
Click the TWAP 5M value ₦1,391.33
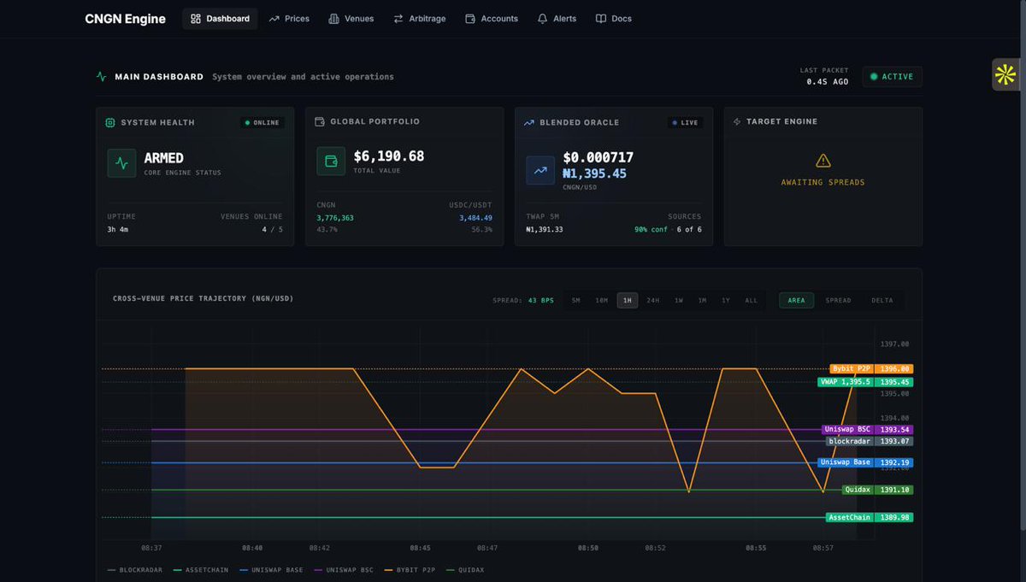(x=545, y=230)
